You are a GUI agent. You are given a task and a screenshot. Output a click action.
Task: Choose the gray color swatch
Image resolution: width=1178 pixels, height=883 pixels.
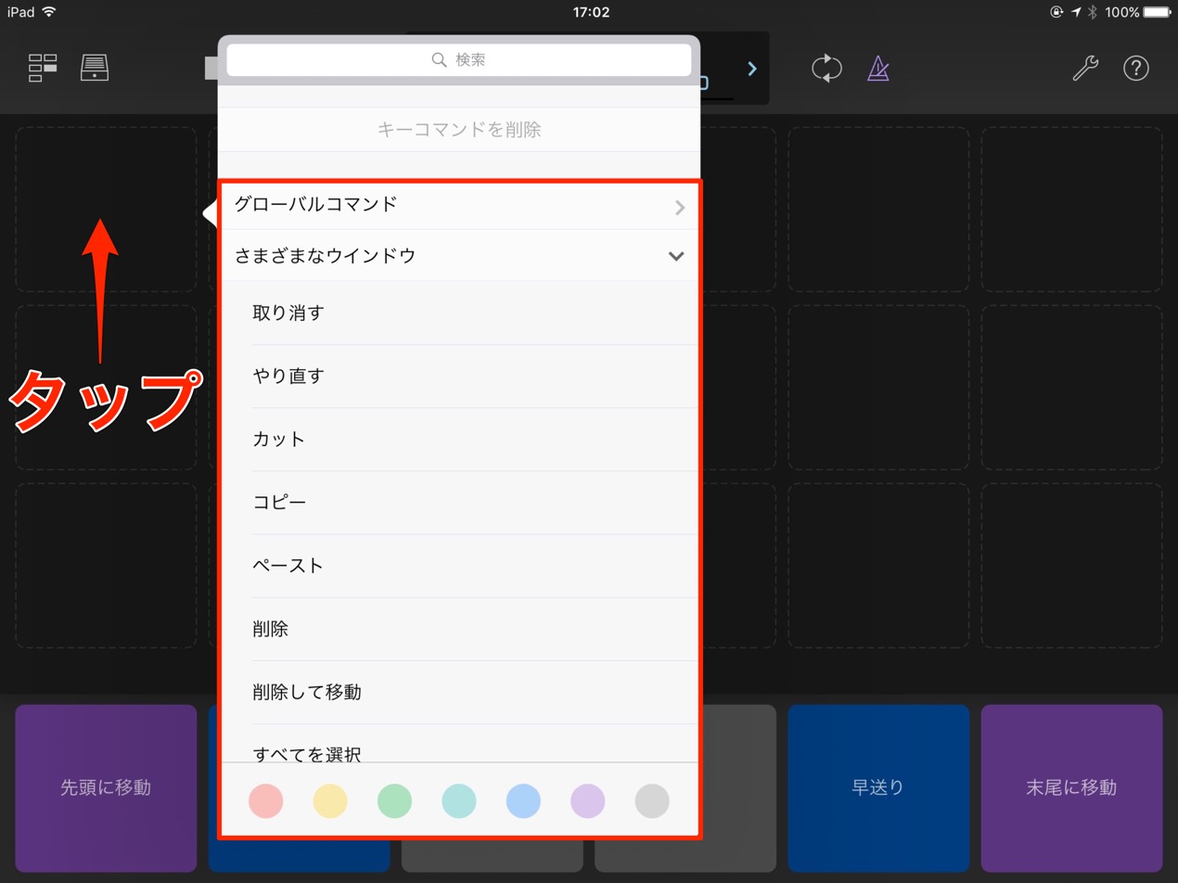point(652,800)
